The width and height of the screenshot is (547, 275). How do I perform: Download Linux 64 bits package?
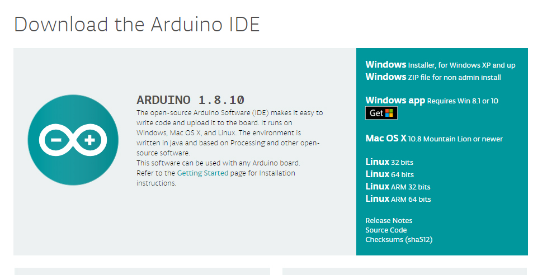pos(390,174)
